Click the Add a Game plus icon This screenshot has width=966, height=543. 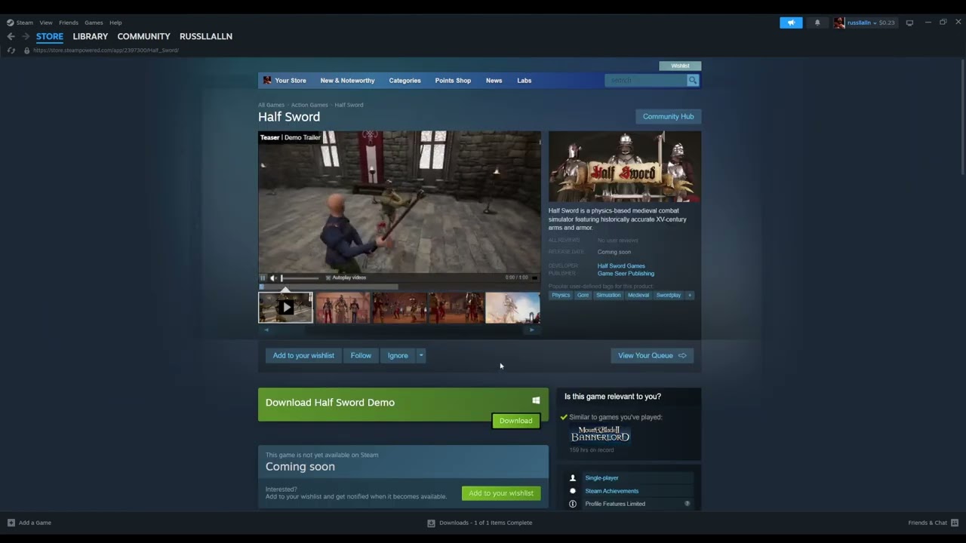click(x=11, y=523)
